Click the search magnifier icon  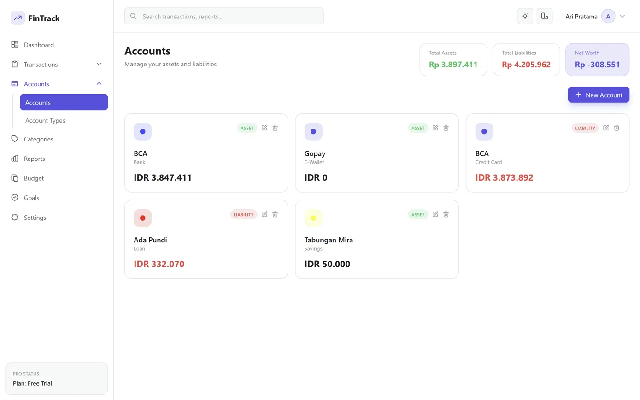point(134,16)
